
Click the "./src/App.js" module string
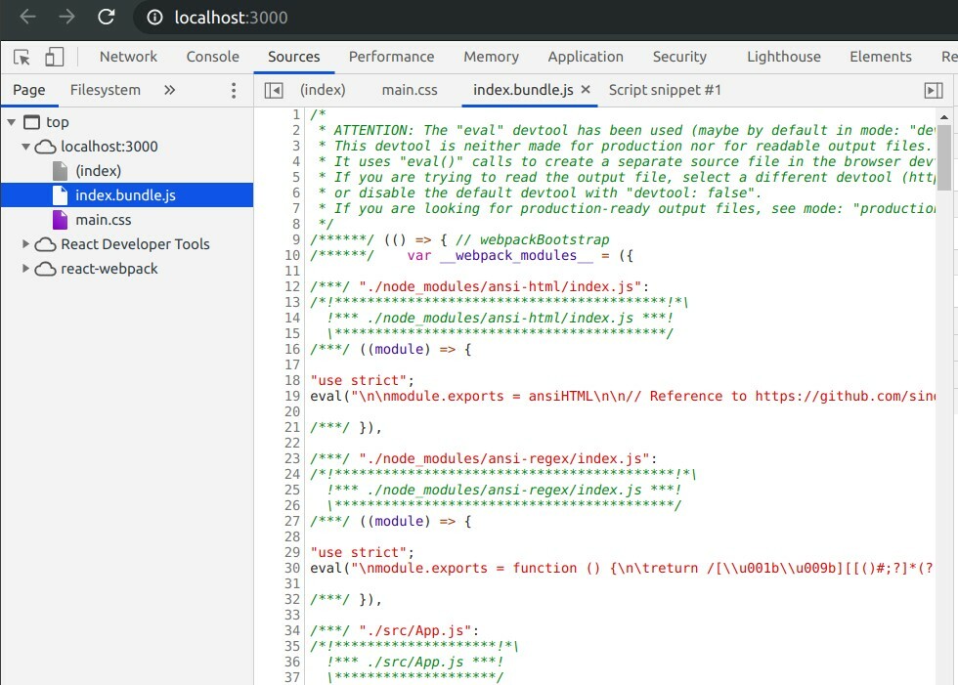click(414, 630)
